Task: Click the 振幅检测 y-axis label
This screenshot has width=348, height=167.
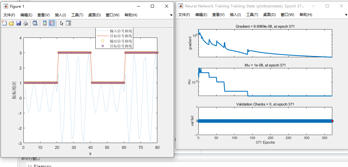Action: pyautogui.click(x=14, y=91)
